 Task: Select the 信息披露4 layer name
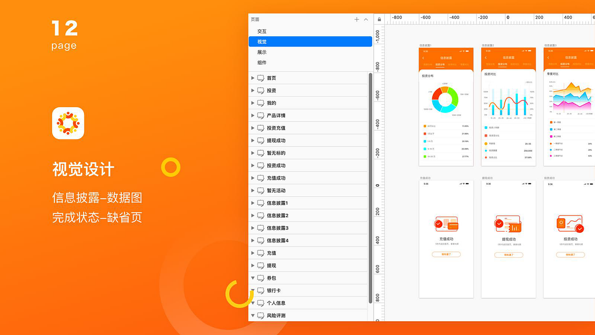coord(278,241)
